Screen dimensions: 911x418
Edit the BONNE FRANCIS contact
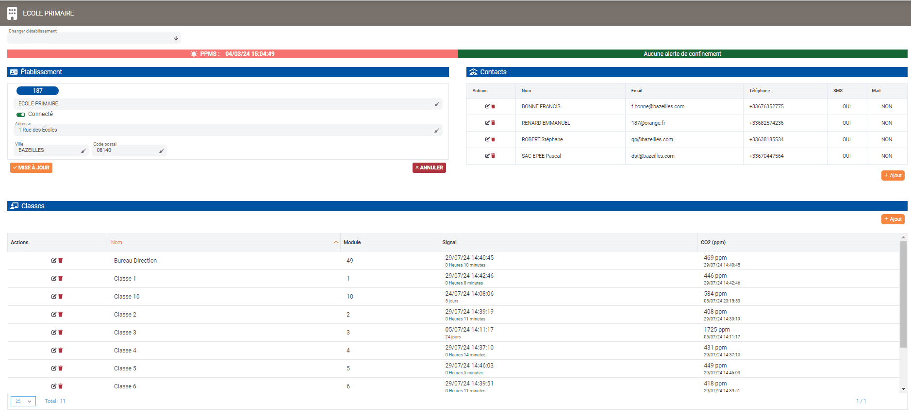pyautogui.click(x=487, y=106)
